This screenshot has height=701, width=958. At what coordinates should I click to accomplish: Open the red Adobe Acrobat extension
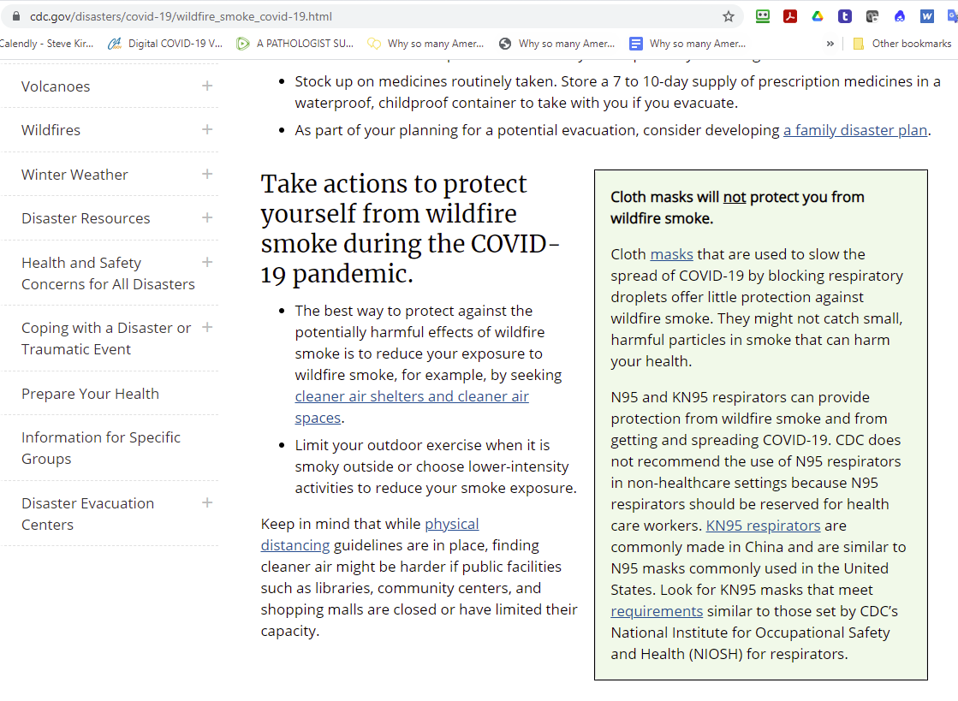click(x=790, y=16)
